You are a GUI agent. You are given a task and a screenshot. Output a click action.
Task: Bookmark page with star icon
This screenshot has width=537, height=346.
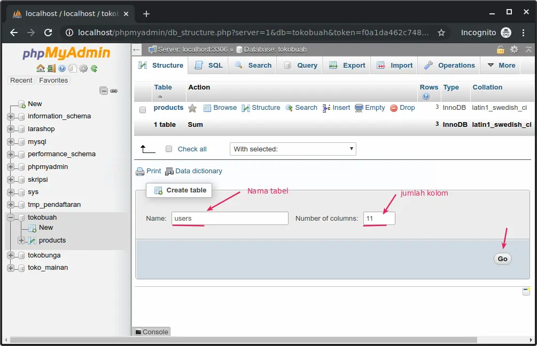(441, 33)
